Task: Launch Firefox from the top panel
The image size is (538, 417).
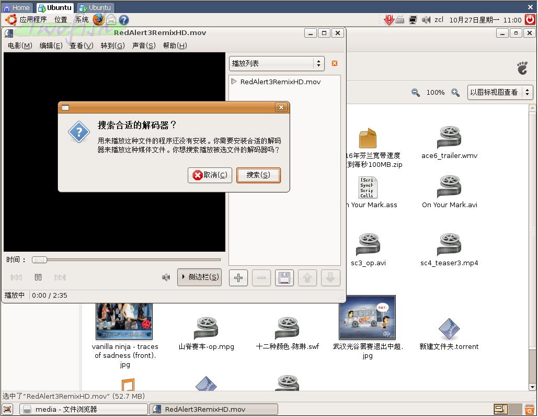Action: click(x=98, y=19)
